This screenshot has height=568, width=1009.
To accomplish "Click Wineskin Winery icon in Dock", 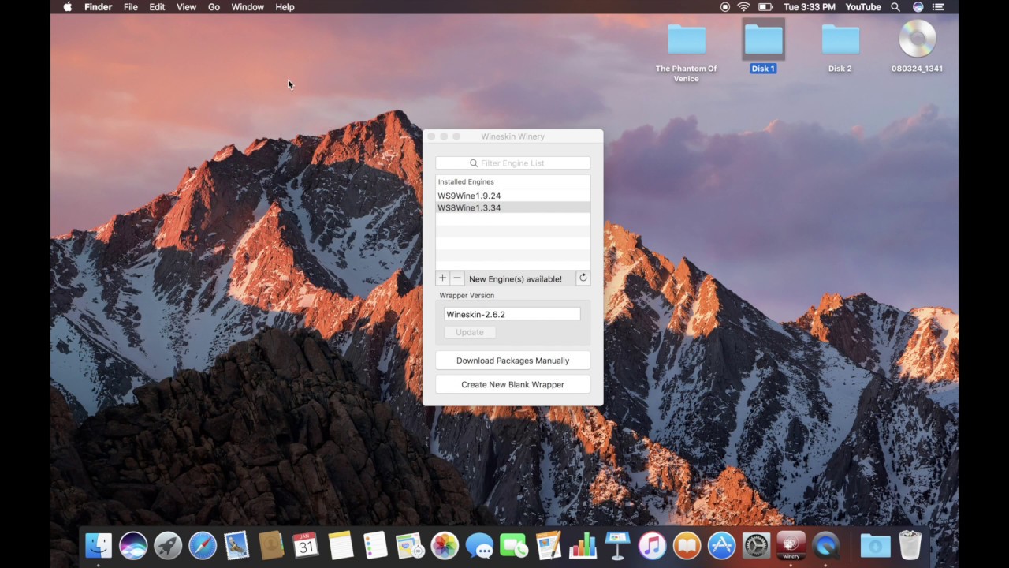I will [x=791, y=545].
